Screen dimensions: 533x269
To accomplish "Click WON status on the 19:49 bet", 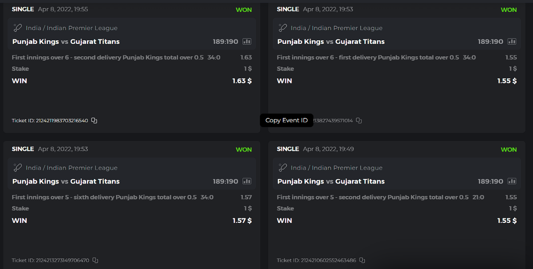I will pos(509,149).
